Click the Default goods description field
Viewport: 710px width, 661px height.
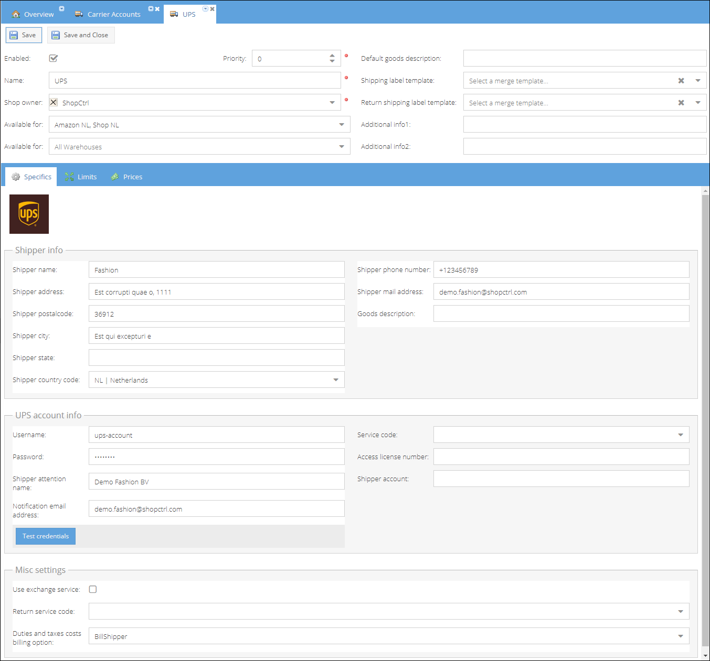click(x=585, y=58)
